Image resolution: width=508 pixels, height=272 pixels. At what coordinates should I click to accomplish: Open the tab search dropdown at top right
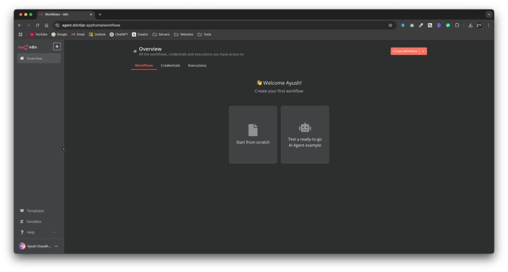point(489,14)
